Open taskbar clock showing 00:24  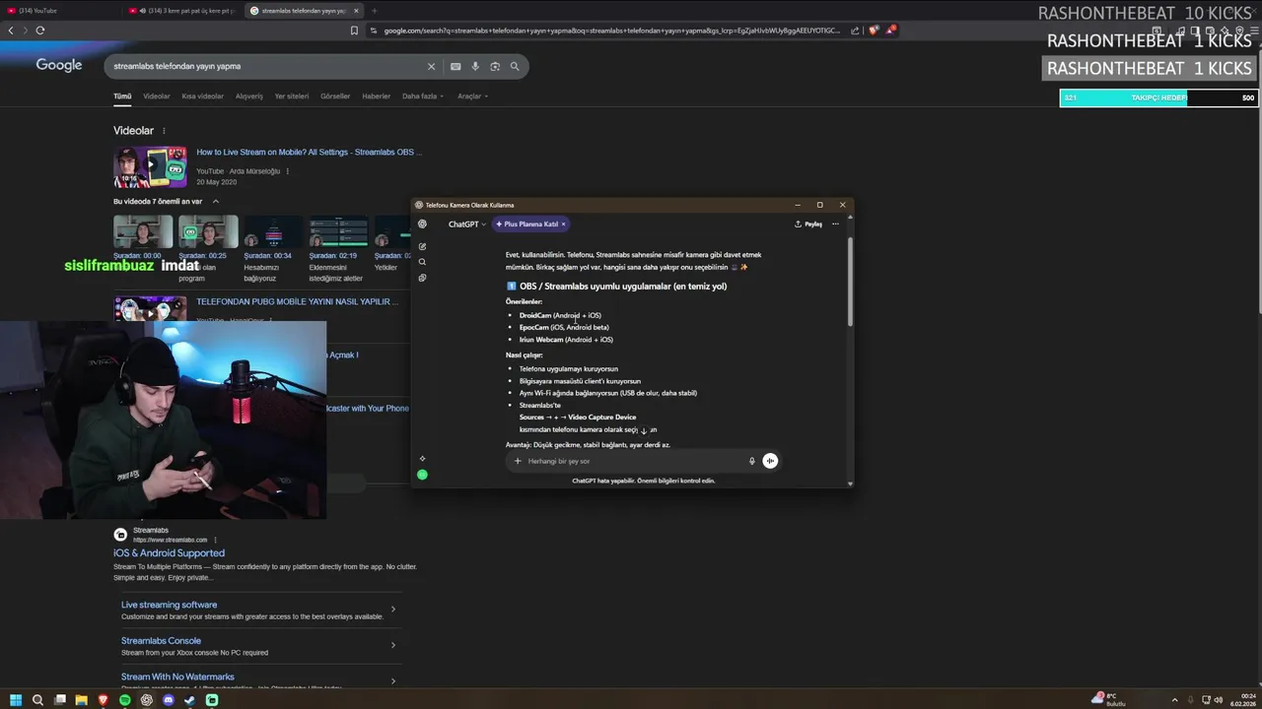click(1241, 700)
